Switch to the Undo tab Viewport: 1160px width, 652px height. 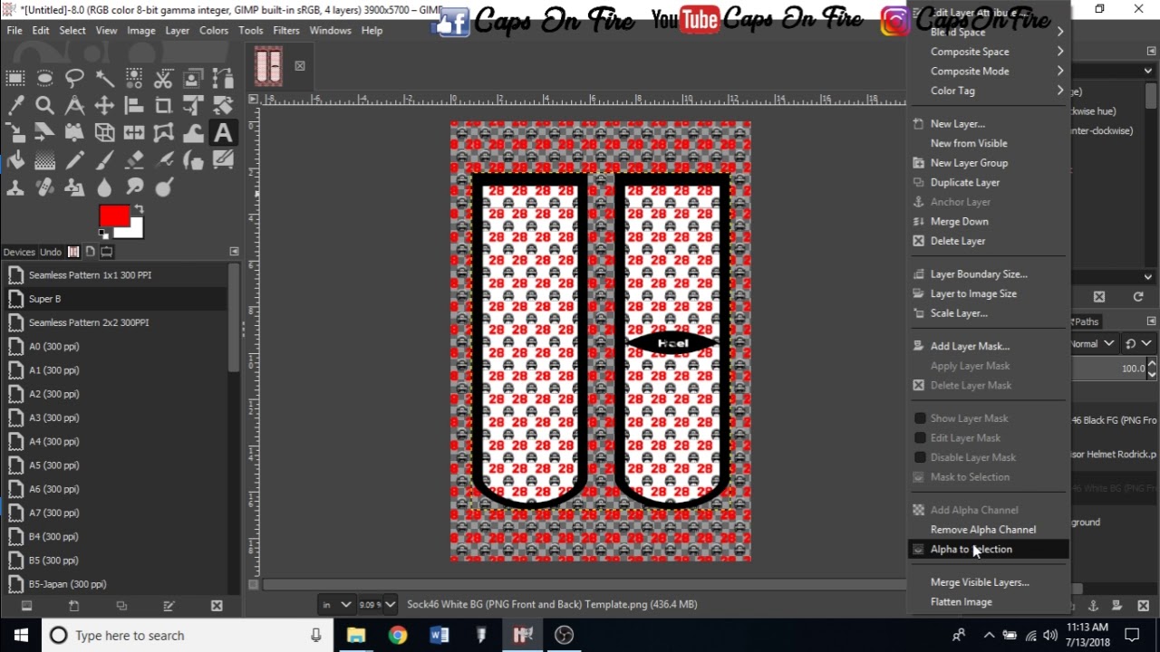point(50,252)
